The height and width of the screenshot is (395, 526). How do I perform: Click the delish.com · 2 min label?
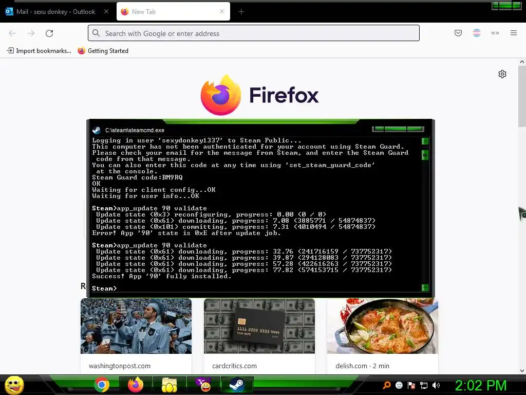(x=362, y=366)
